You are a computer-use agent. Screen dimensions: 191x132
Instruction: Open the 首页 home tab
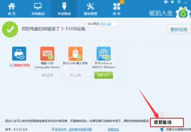tap(12, 9)
